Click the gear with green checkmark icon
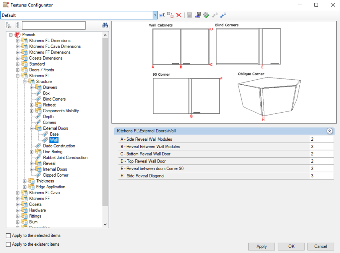The height and width of the screenshot is (253, 340). click(206, 15)
